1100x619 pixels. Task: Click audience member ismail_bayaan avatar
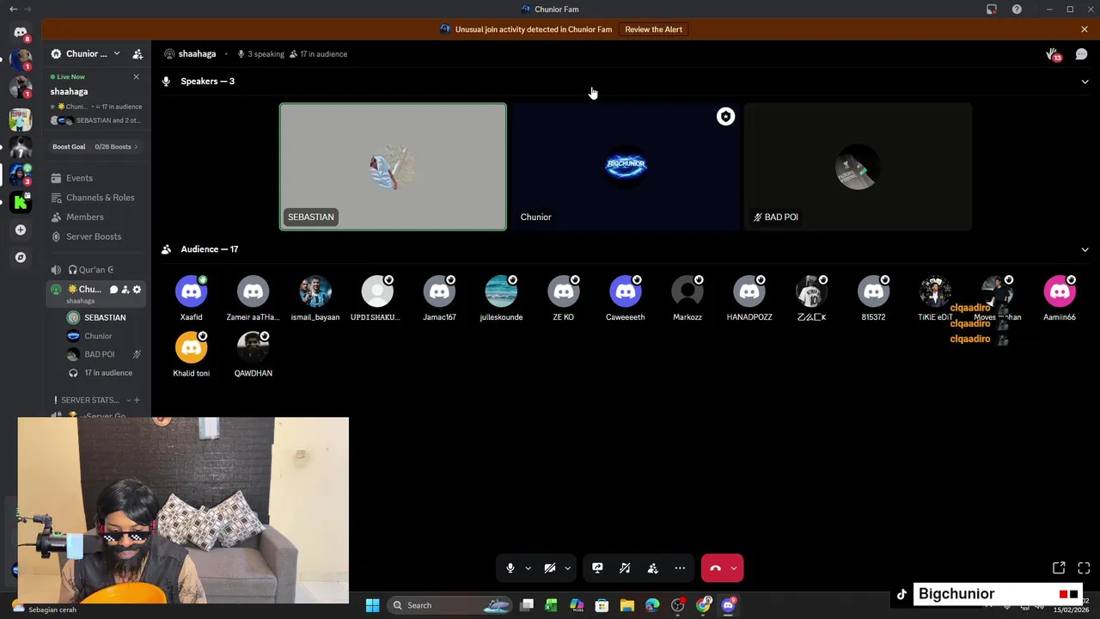pyautogui.click(x=315, y=291)
